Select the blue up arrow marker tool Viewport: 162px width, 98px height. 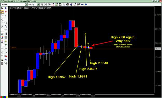point(6,8)
